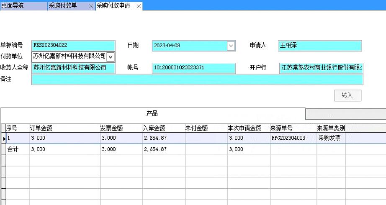This screenshot has width=386, height=205.
Task: Click the 来源单类别 column header
Action: [x=331, y=128]
